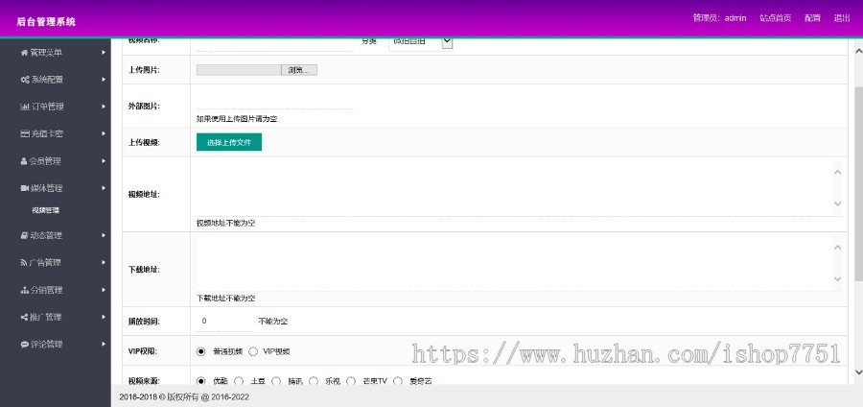Click the page scrollbar up arrow
863x407 pixels.
(858, 51)
